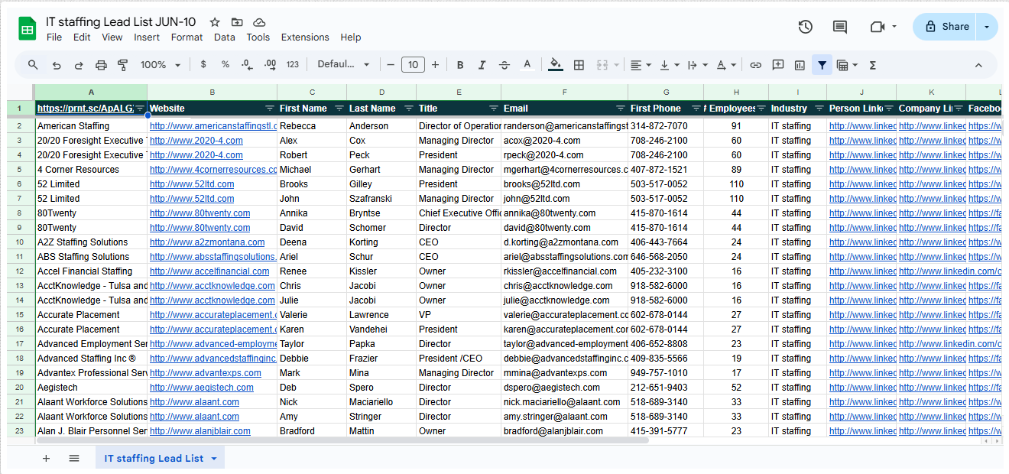
Task: Select the row 10 header
Action: tap(20, 242)
